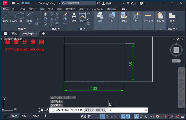Activate the Stretch tool
The width and height of the screenshot is (186, 120).
(45, 24)
